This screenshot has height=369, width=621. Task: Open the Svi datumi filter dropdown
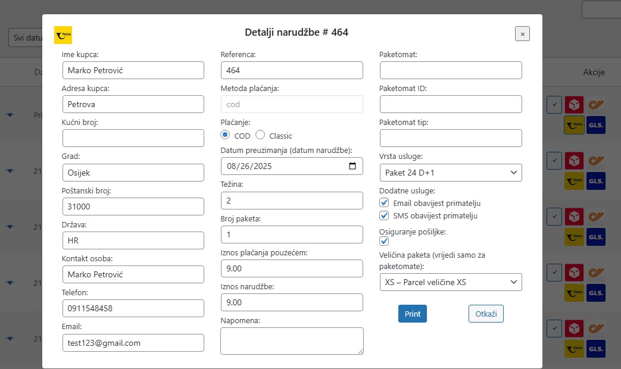[25, 37]
